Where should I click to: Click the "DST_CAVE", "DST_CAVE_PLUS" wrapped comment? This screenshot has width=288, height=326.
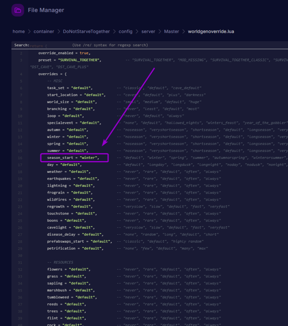59,67
